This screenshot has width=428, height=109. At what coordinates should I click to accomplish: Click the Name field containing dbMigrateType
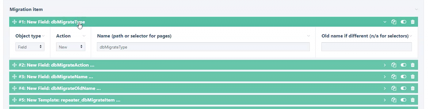203,47
